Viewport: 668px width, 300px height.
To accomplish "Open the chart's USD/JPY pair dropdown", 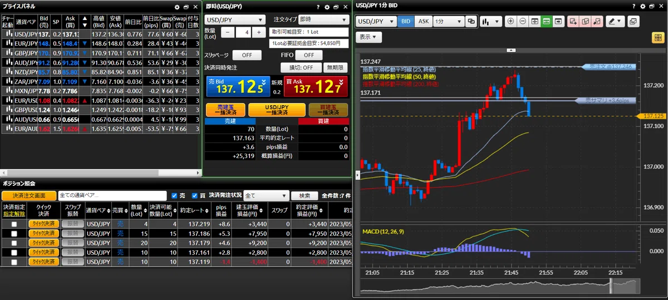I will 376,21.
